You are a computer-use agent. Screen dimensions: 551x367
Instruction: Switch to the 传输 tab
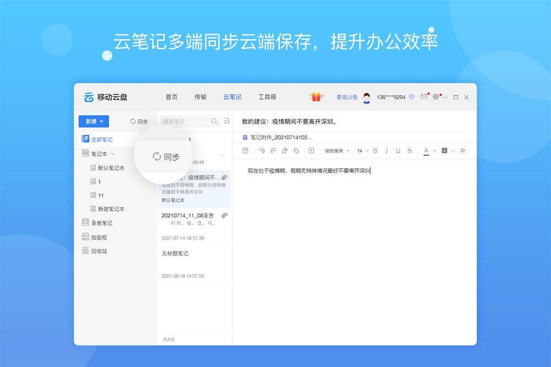point(201,97)
